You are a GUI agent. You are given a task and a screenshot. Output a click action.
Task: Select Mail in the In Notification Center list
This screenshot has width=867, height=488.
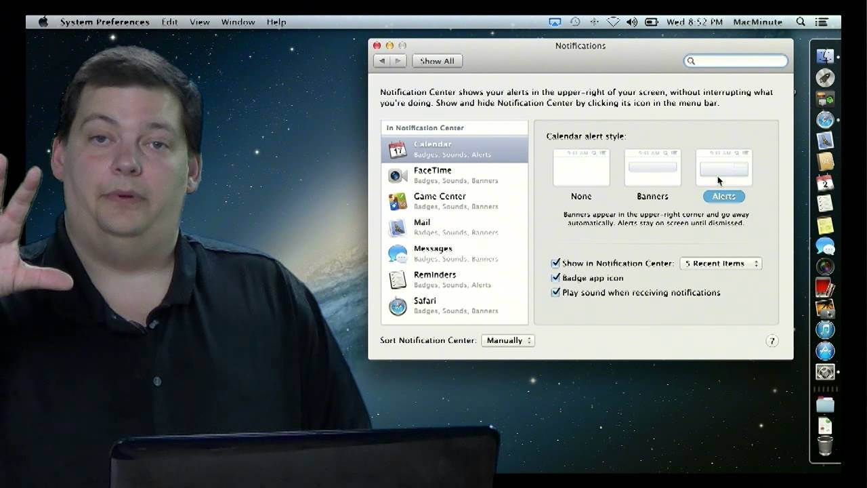tap(421, 226)
